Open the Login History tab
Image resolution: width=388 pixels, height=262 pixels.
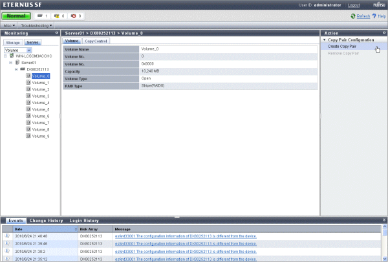(84, 221)
